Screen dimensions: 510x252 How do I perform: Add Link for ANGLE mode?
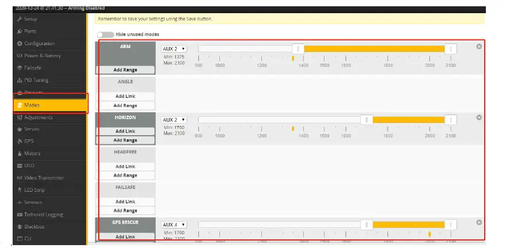(125, 96)
